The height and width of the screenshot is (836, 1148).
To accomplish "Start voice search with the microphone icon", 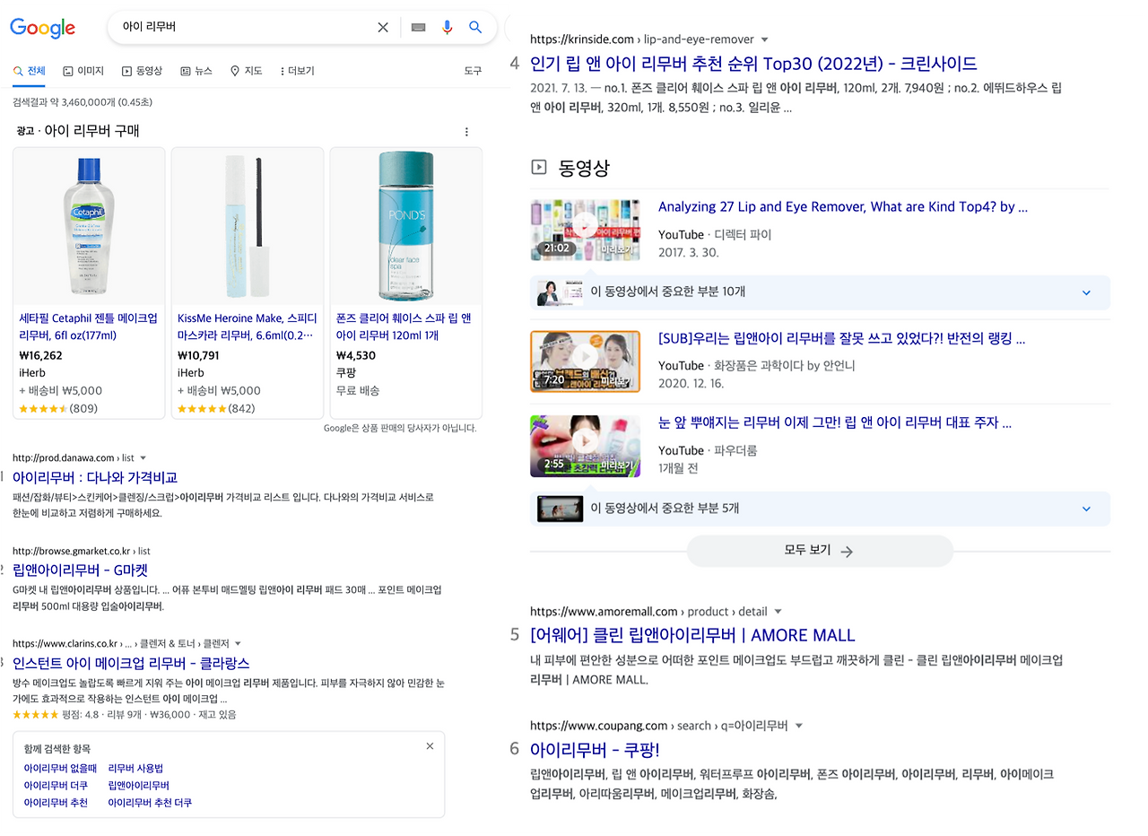I will point(447,28).
